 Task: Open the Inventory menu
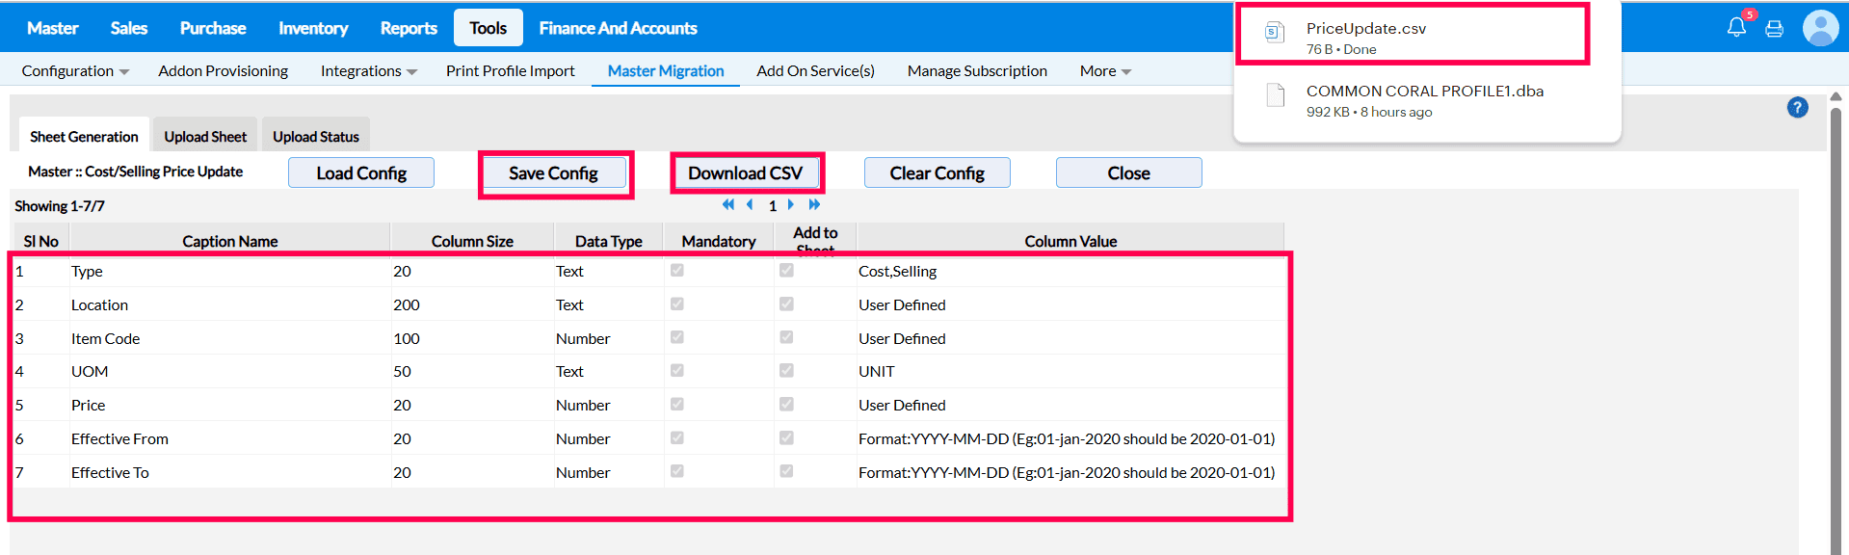pos(313,28)
